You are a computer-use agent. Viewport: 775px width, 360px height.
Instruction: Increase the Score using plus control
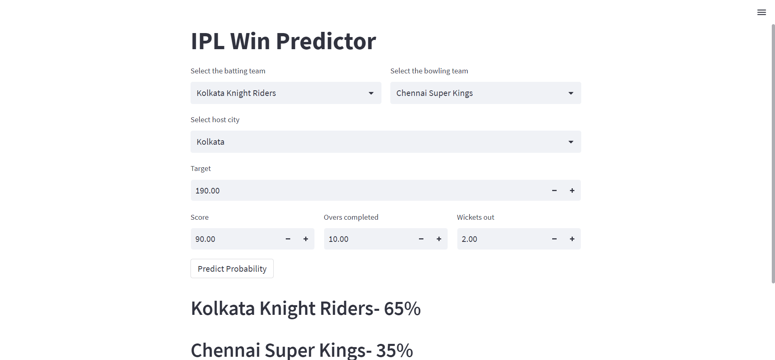pos(306,239)
